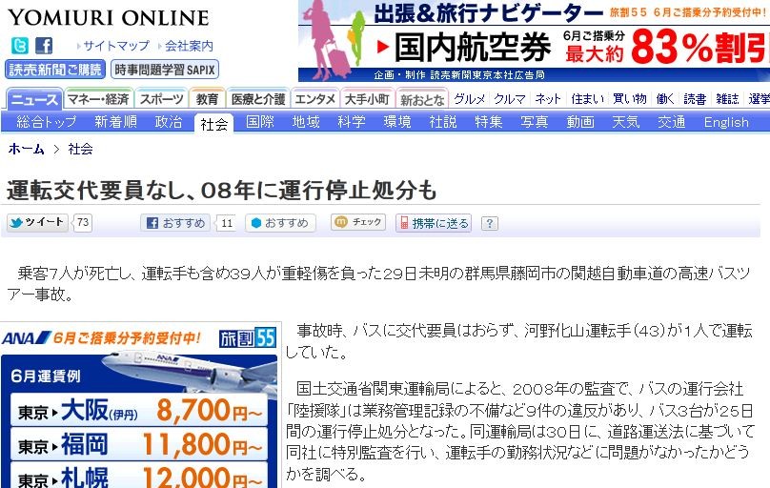Screen dimensions: 770x488
Task: Click the mixi チェック button
Action: (358, 222)
